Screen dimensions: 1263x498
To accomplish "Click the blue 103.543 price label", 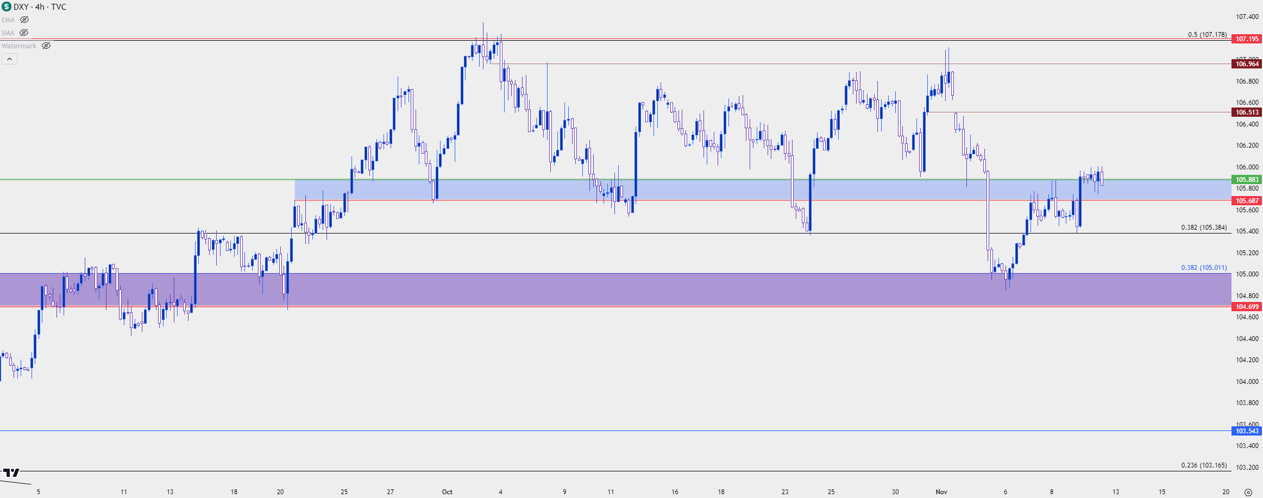I will [1247, 431].
